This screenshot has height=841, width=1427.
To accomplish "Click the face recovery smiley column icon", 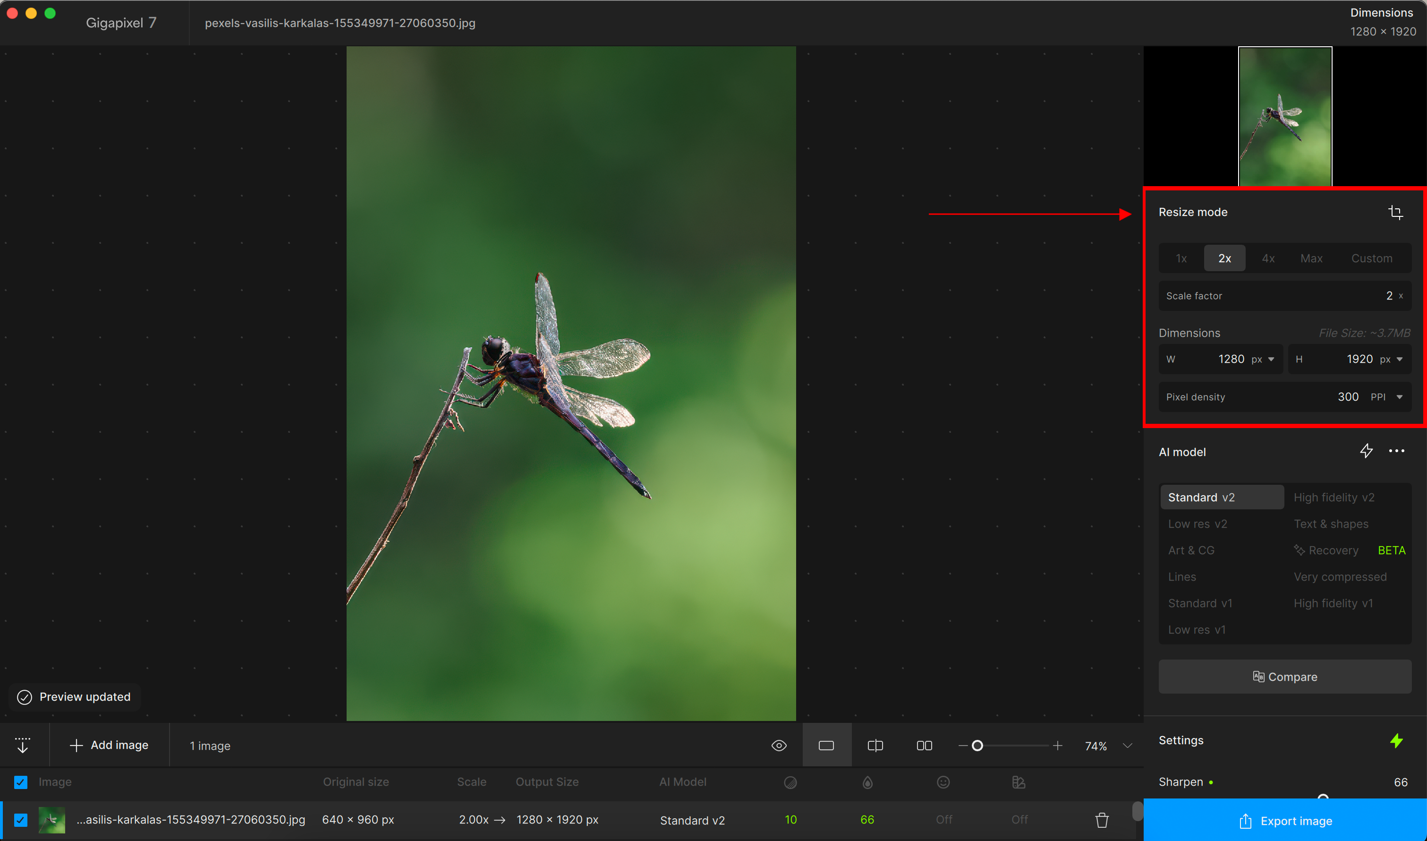I will [943, 782].
